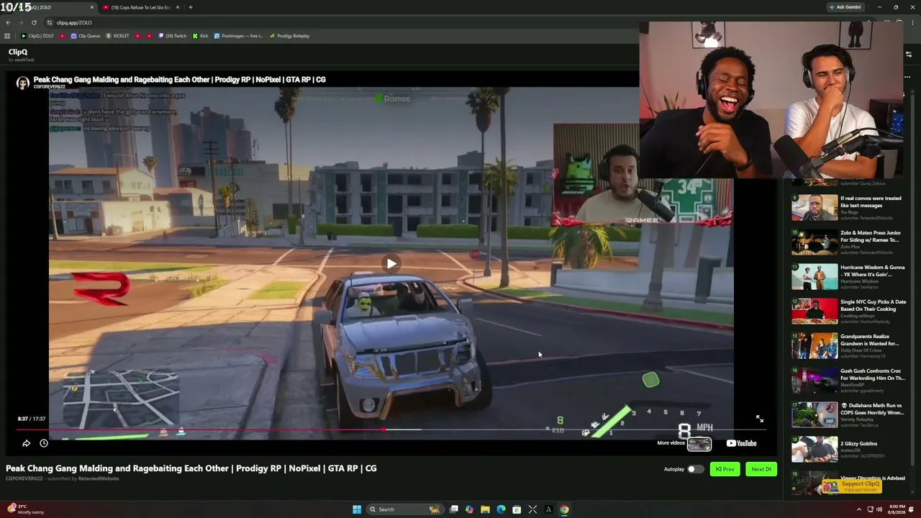The width and height of the screenshot is (921, 518).
Task: Enter fullscreen with the expand icon
Action: (759, 419)
